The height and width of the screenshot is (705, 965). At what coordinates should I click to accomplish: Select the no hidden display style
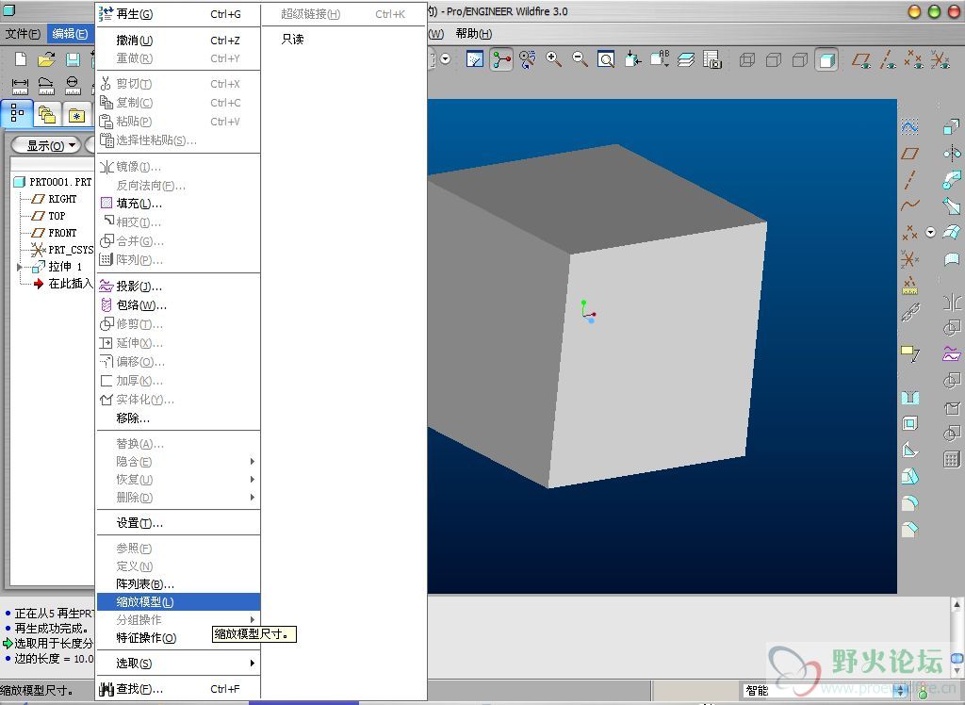tap(800, 59)
